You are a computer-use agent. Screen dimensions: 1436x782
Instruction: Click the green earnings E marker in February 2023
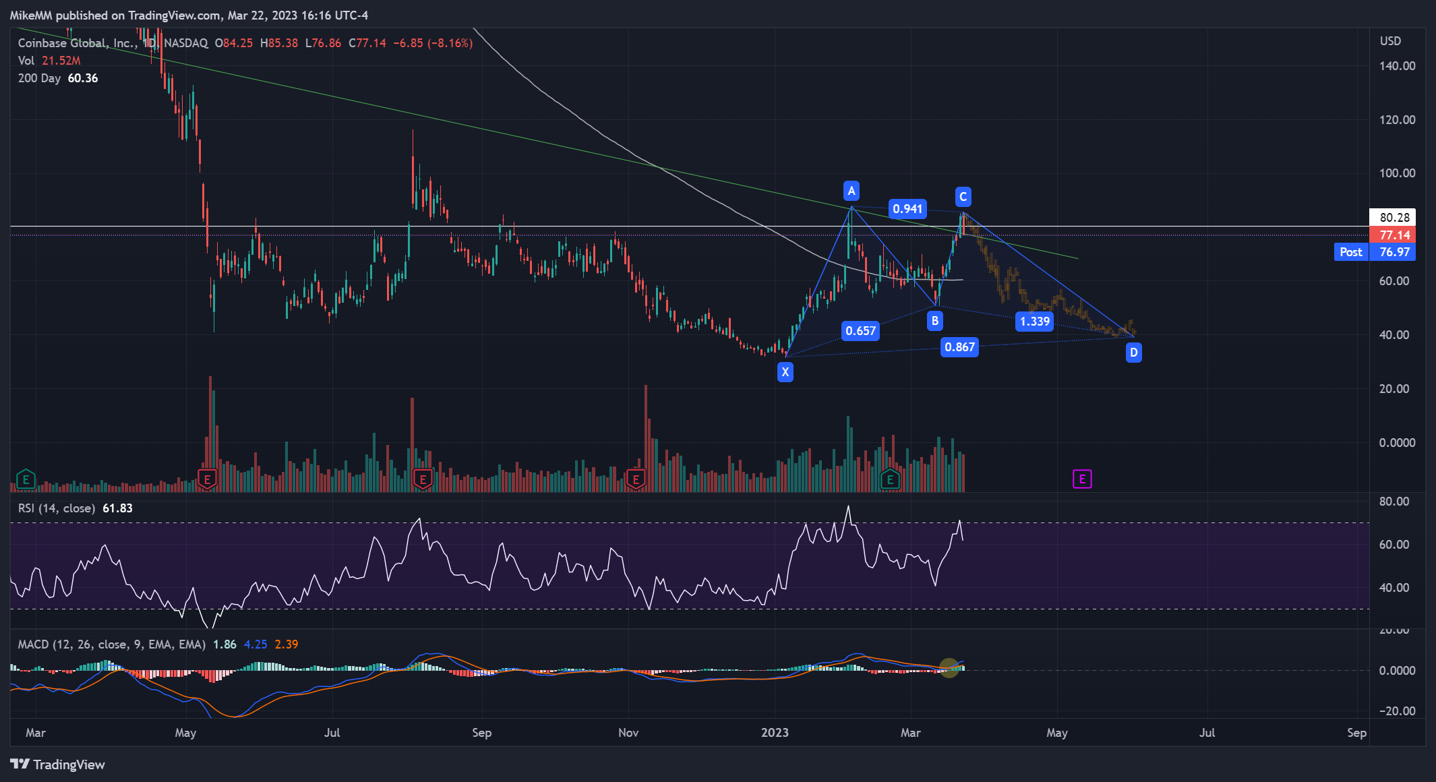(890, 480)
